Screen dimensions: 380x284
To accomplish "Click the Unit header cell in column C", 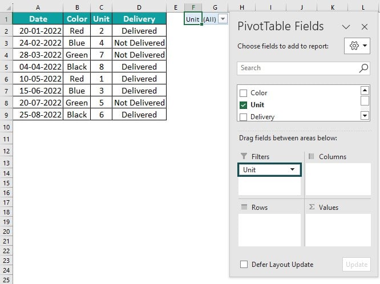I will pos(102,19).
